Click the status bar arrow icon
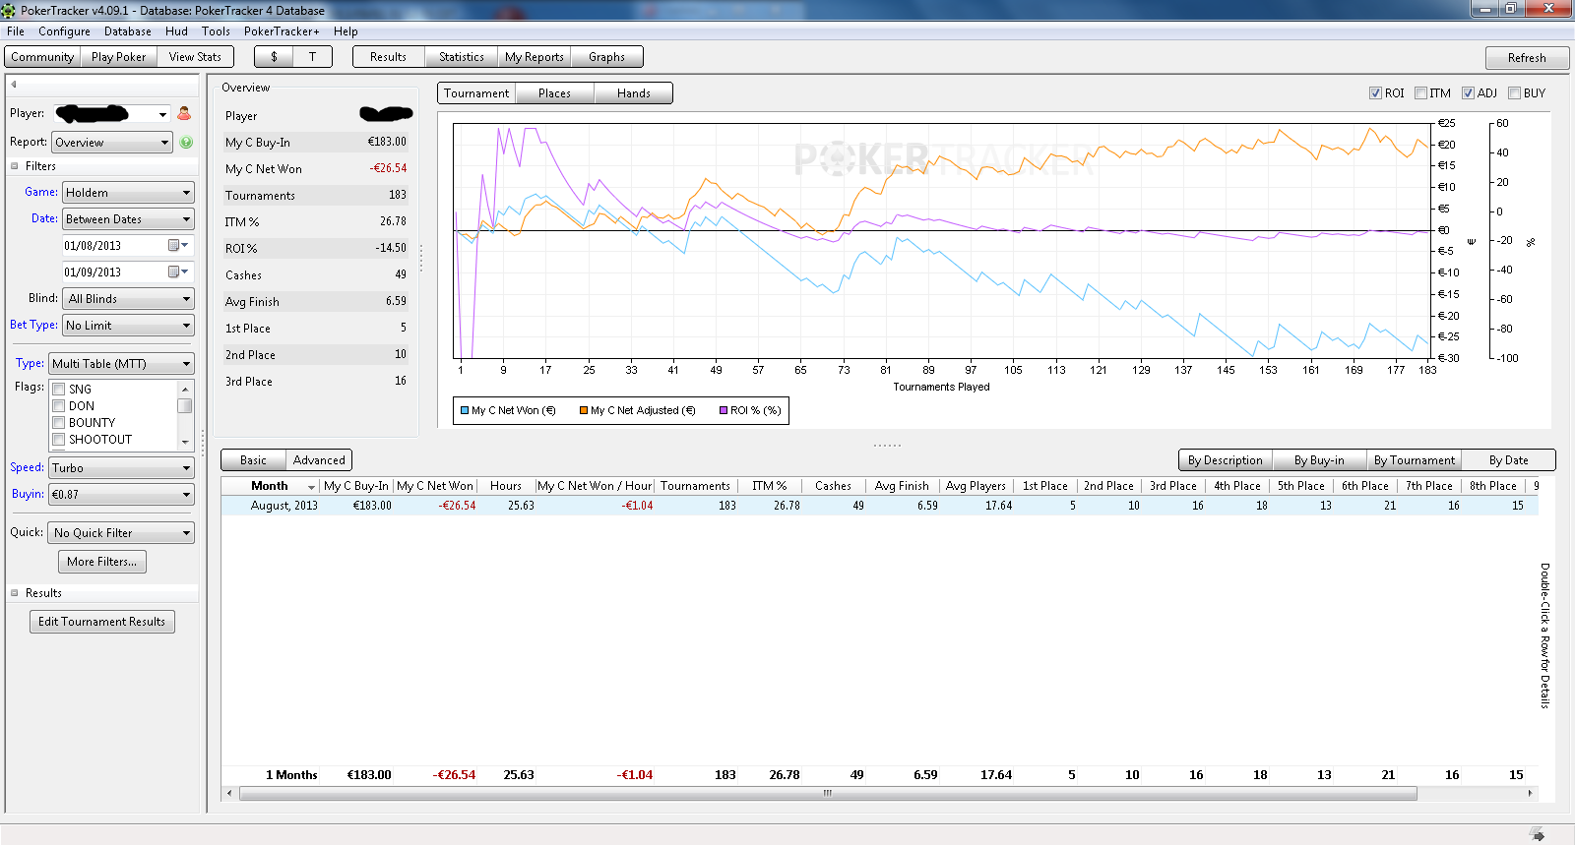 coord(1538,834)
